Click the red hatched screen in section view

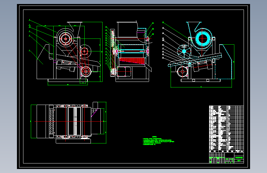[x=132, y=61]
